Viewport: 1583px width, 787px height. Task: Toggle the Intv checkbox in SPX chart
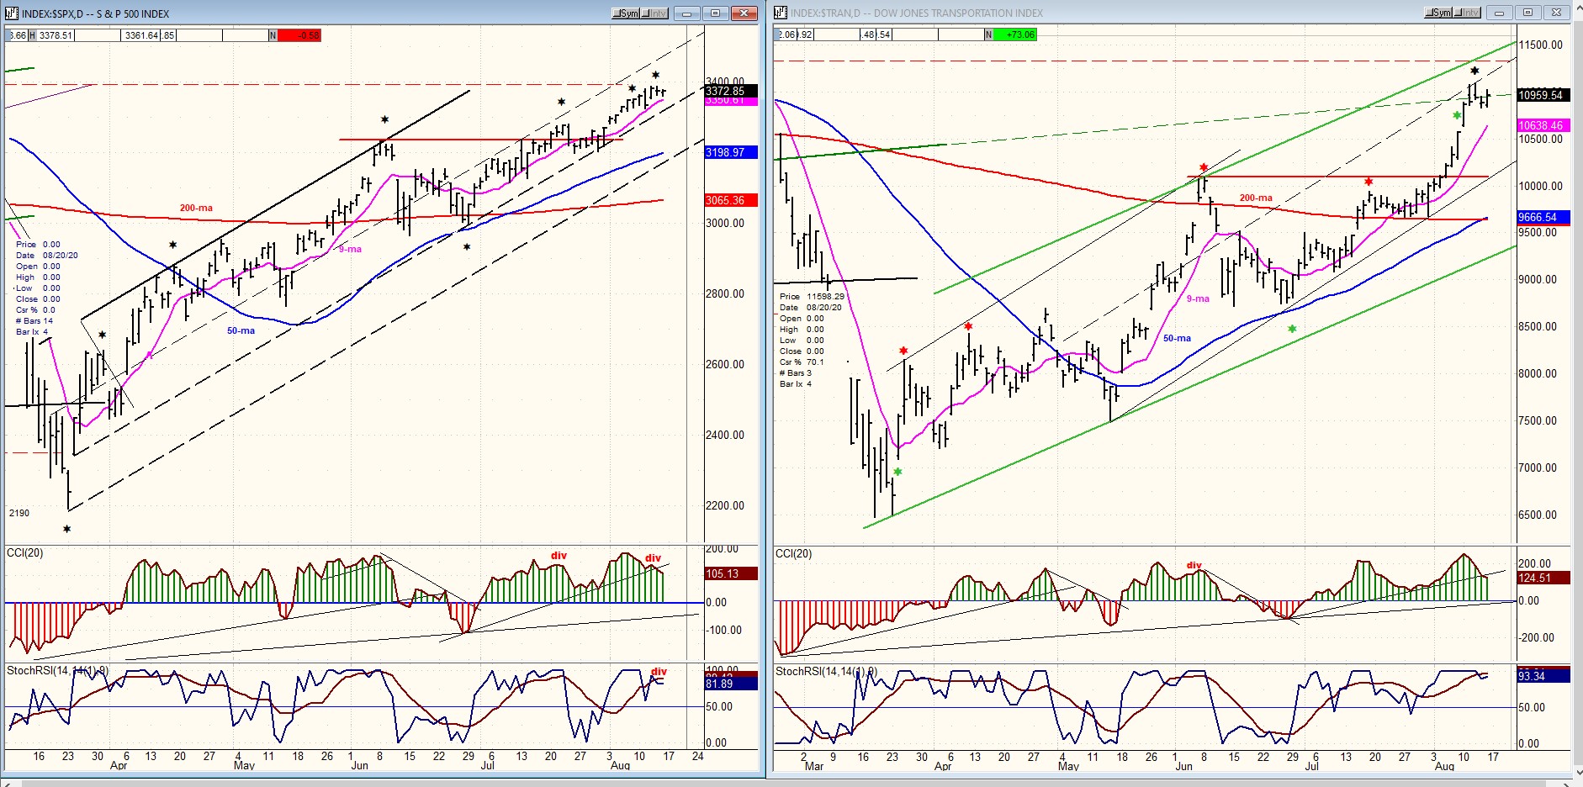[x=654, y=13]
